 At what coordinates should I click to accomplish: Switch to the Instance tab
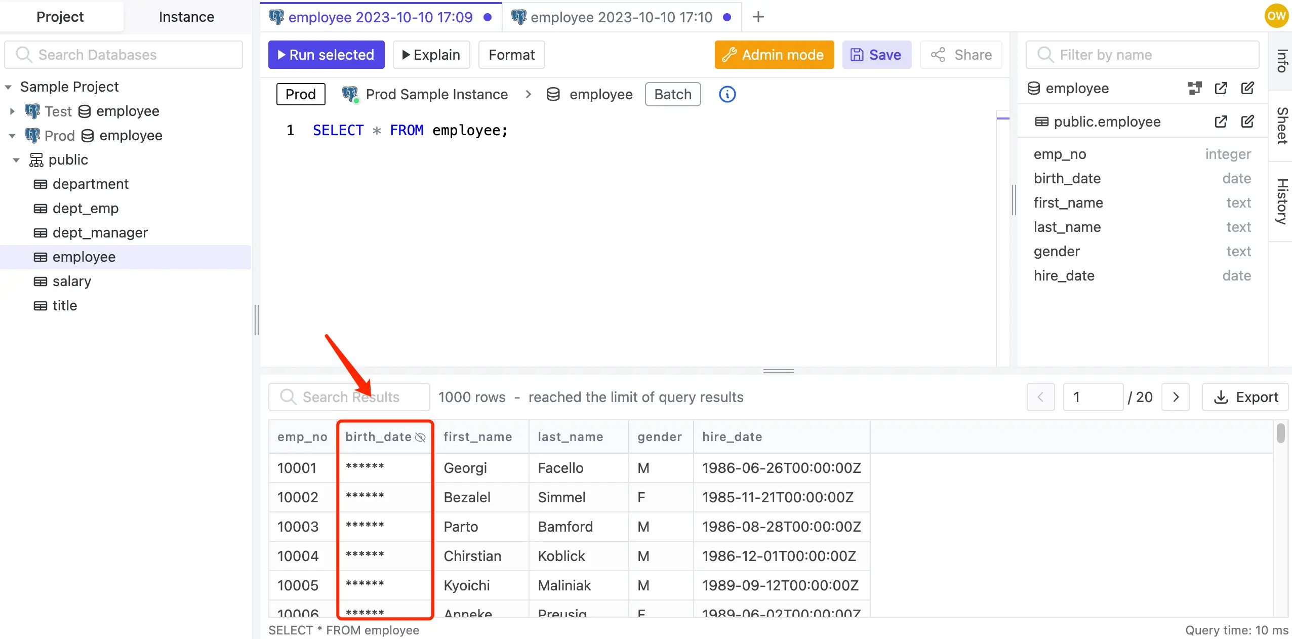pos(186,16)
